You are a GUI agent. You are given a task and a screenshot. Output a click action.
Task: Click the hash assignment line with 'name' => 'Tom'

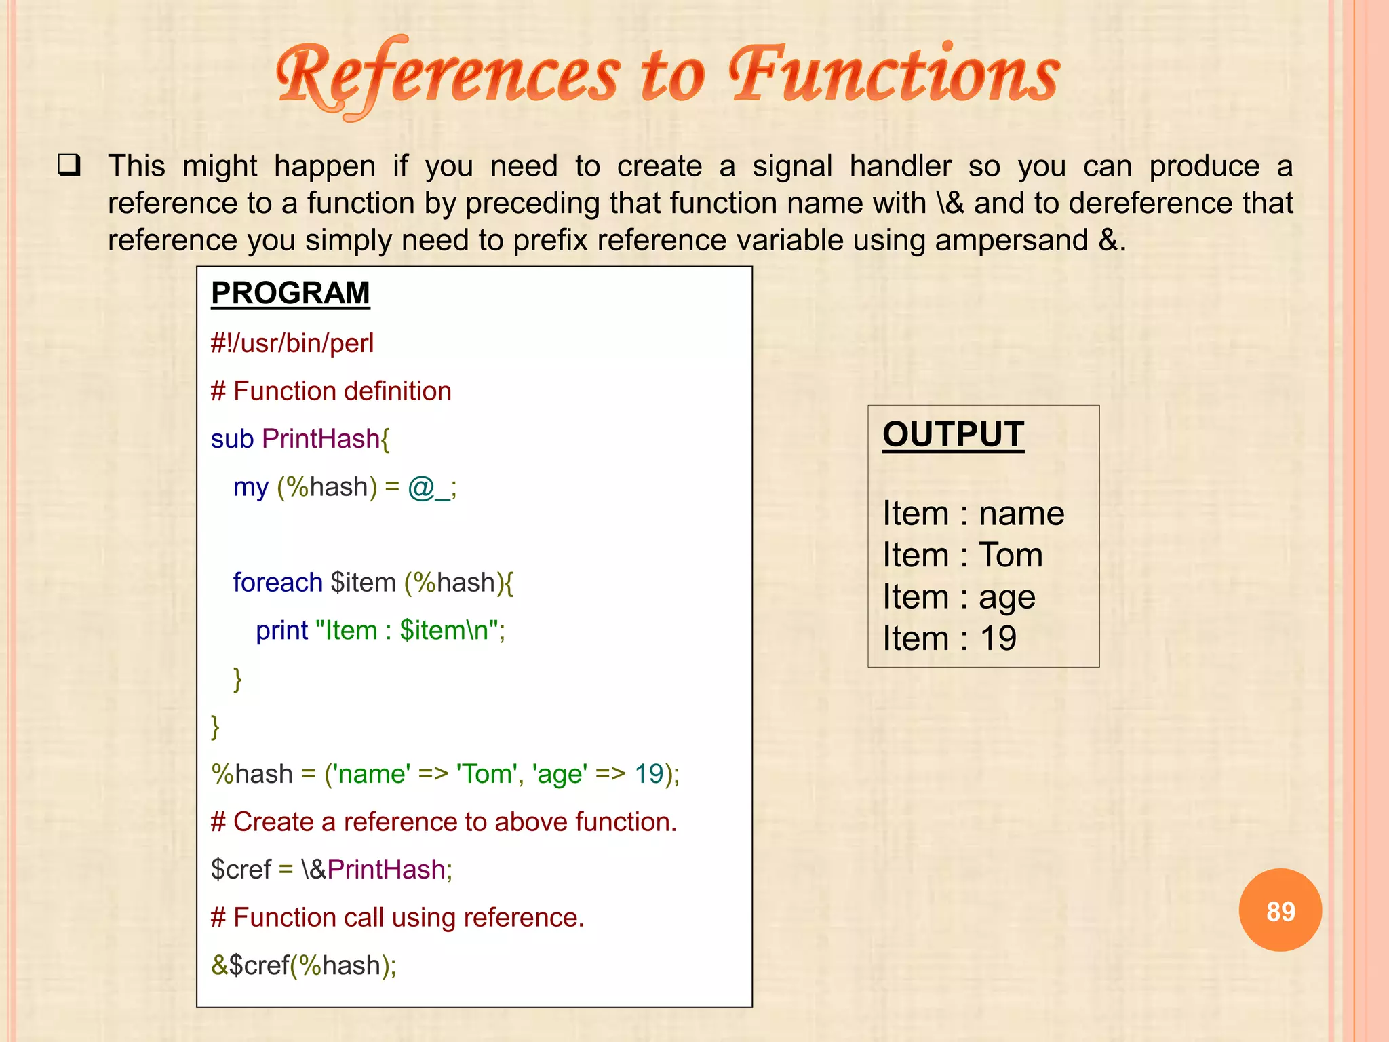coord(446,774)
